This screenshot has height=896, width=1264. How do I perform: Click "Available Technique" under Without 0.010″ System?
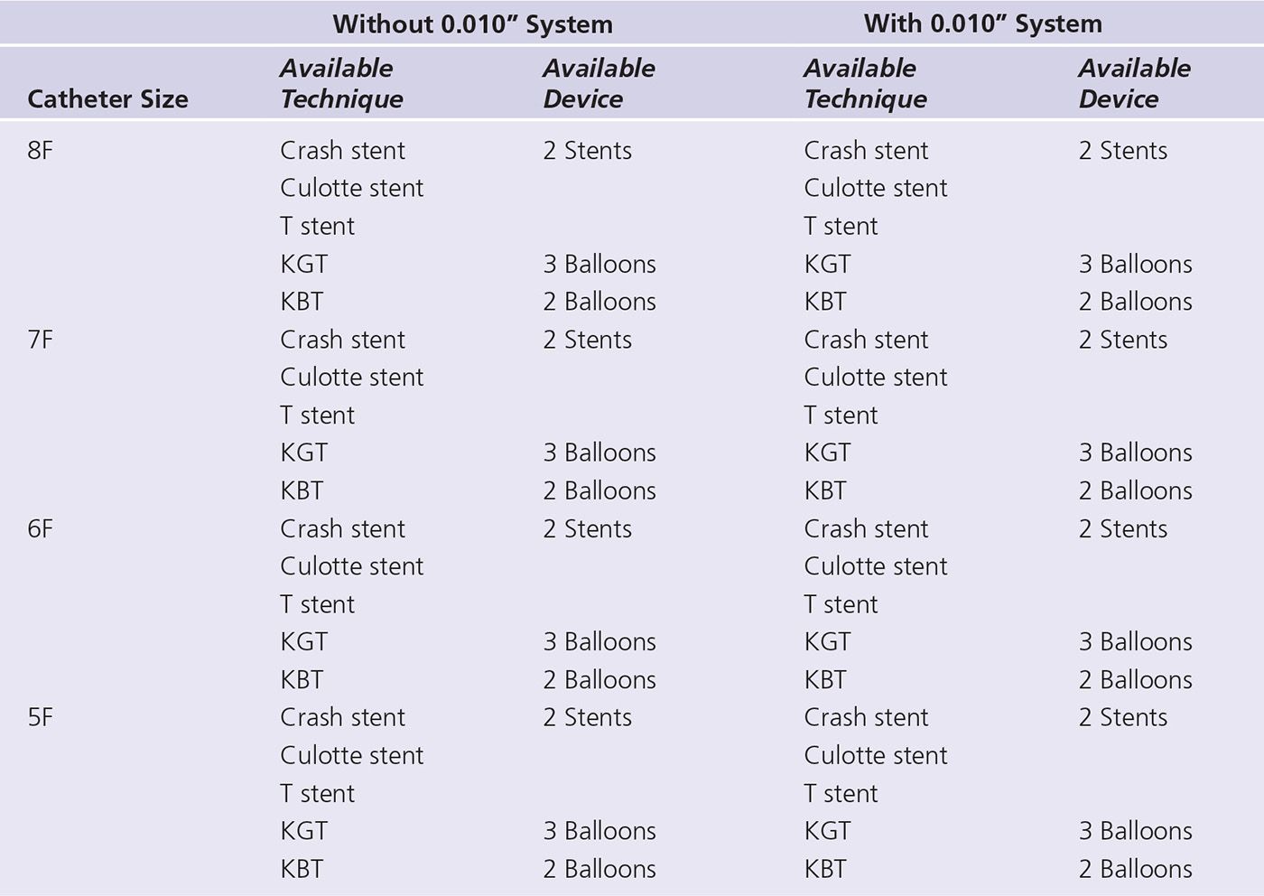340,83
